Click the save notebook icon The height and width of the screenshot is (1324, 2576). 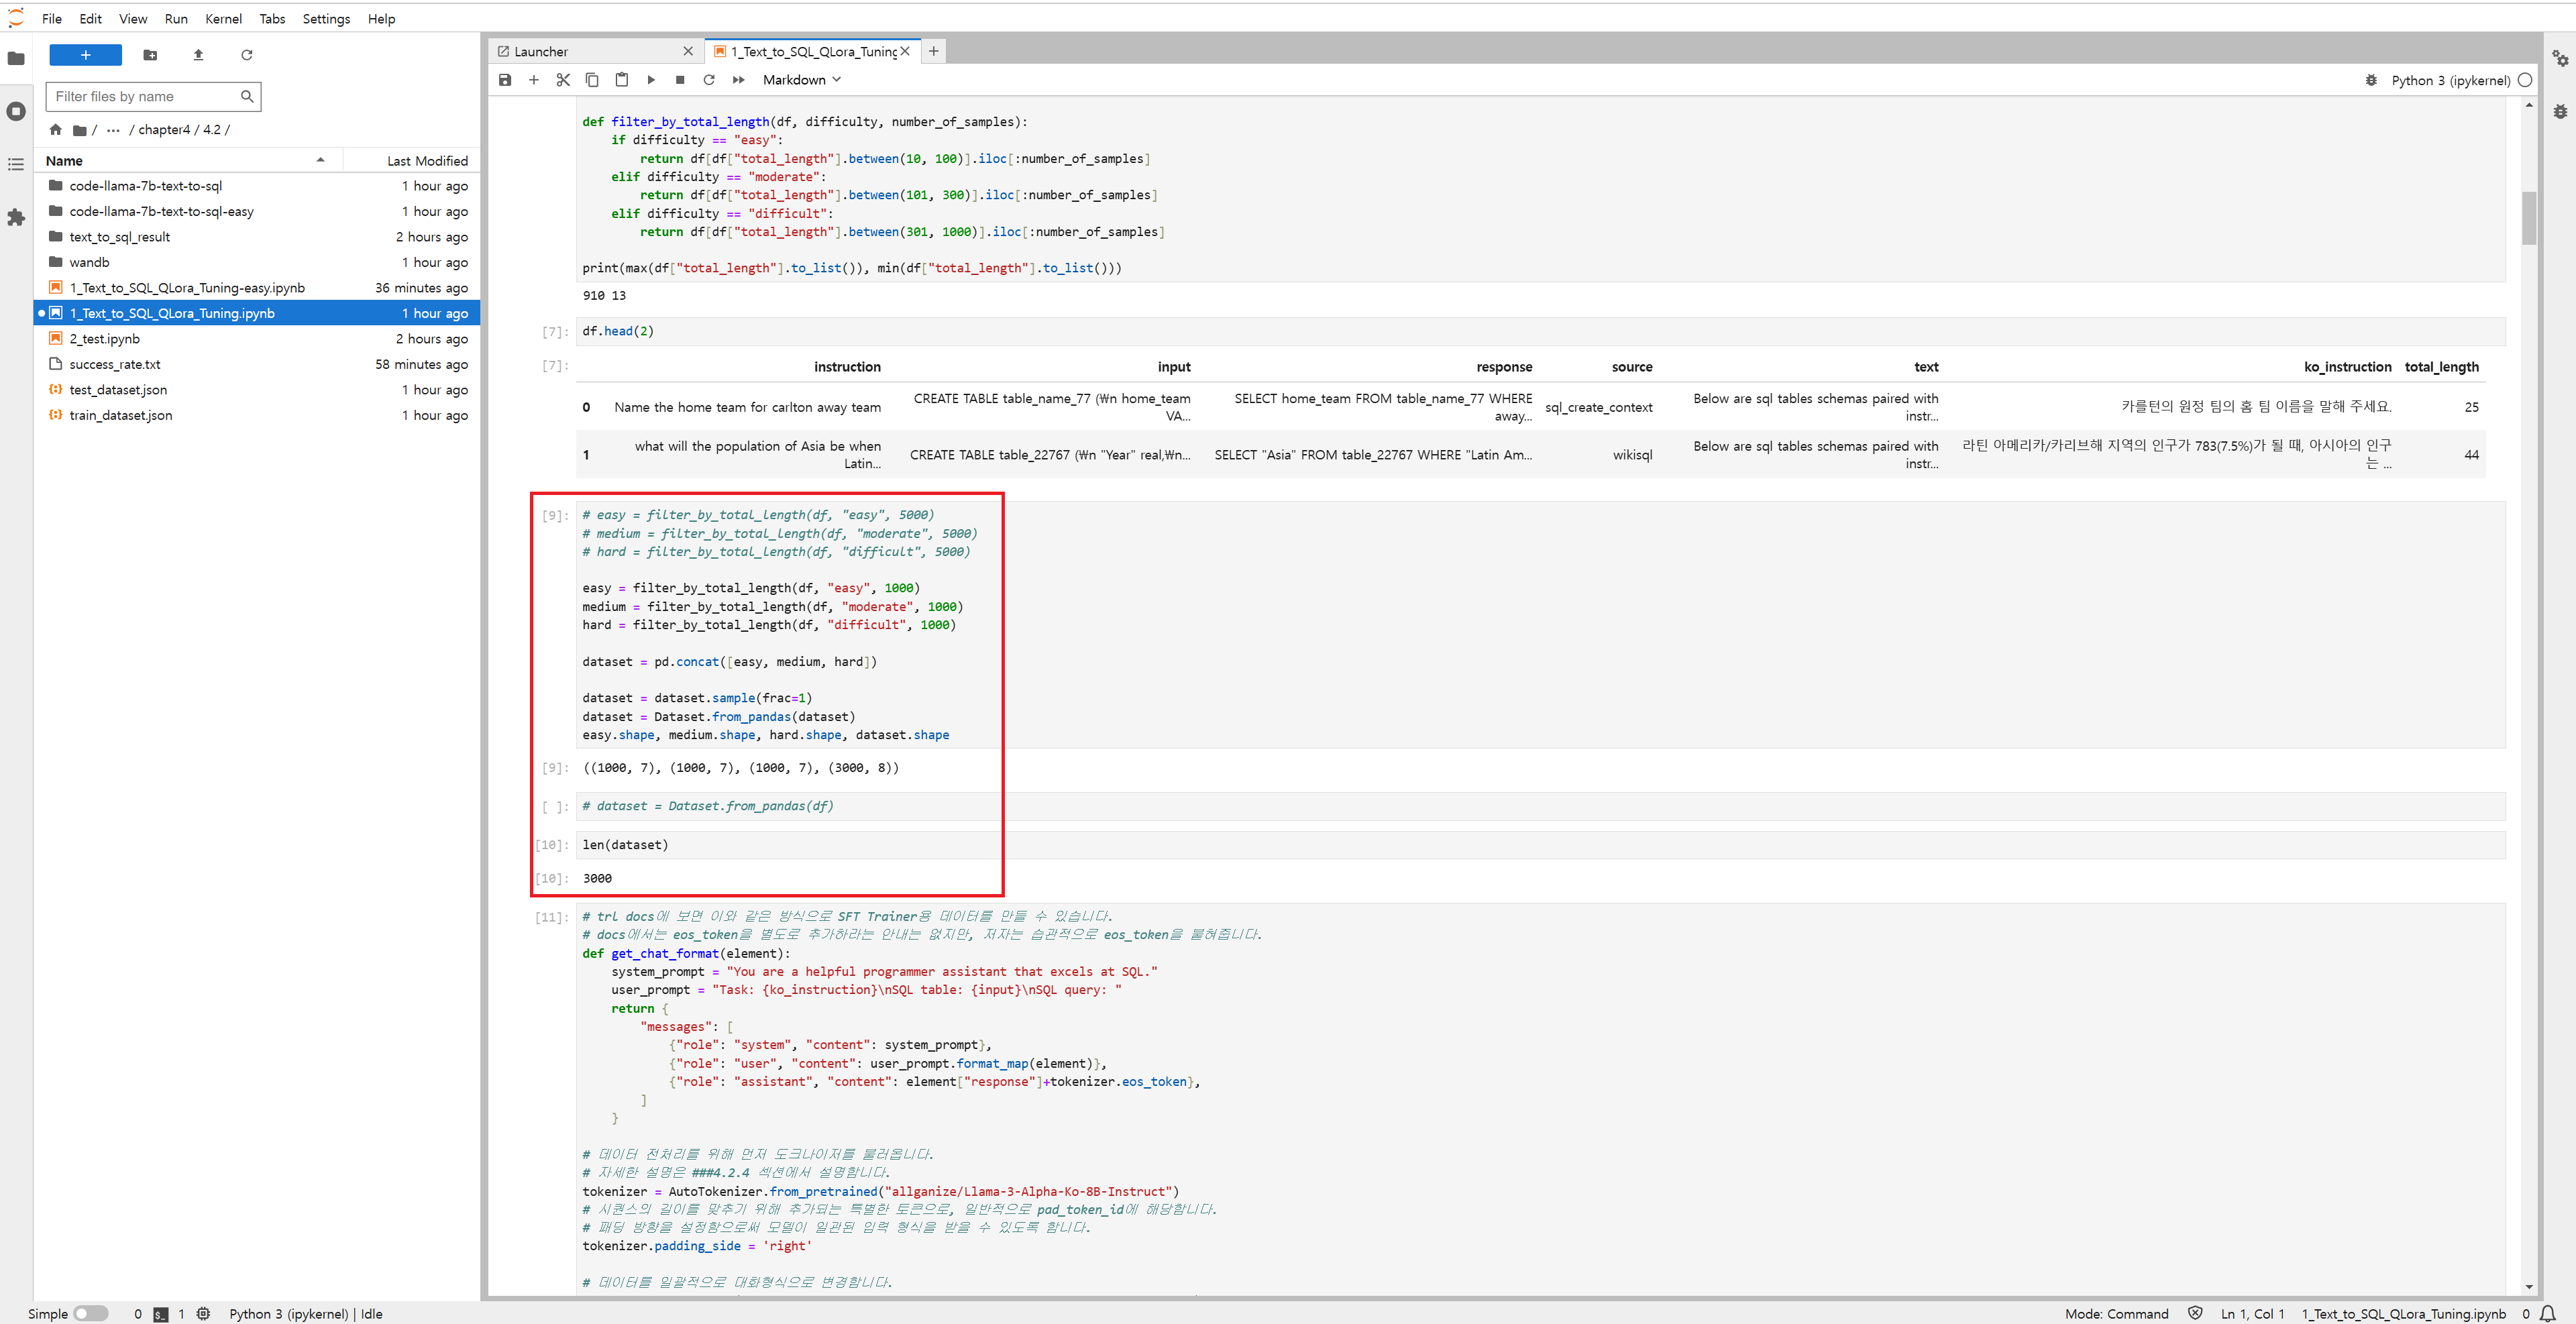505,80
